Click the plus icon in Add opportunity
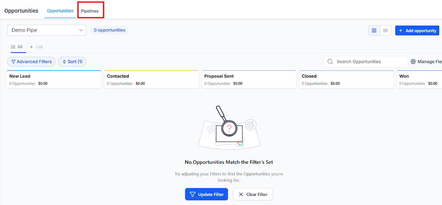This screenshot has height=205, width=442. click(401, 31)
